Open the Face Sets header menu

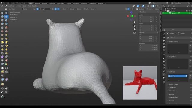35,6
